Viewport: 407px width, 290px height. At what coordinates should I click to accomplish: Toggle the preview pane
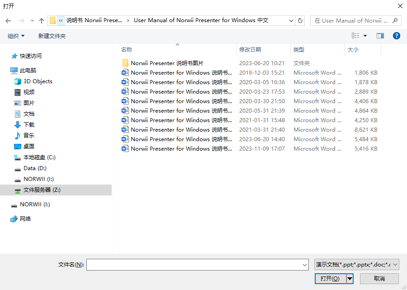[380, 36]
